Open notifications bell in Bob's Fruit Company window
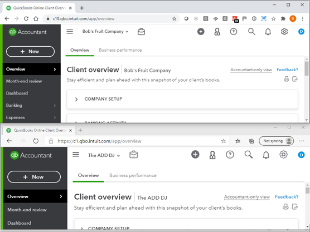310x232 pixels. [x=268, y=32]
